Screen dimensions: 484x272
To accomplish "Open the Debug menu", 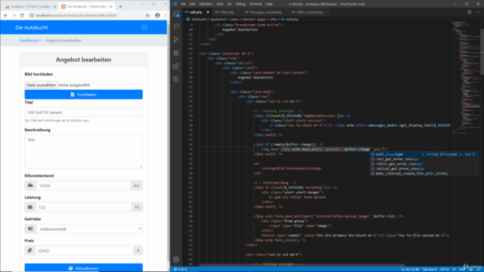I will 240,4.
